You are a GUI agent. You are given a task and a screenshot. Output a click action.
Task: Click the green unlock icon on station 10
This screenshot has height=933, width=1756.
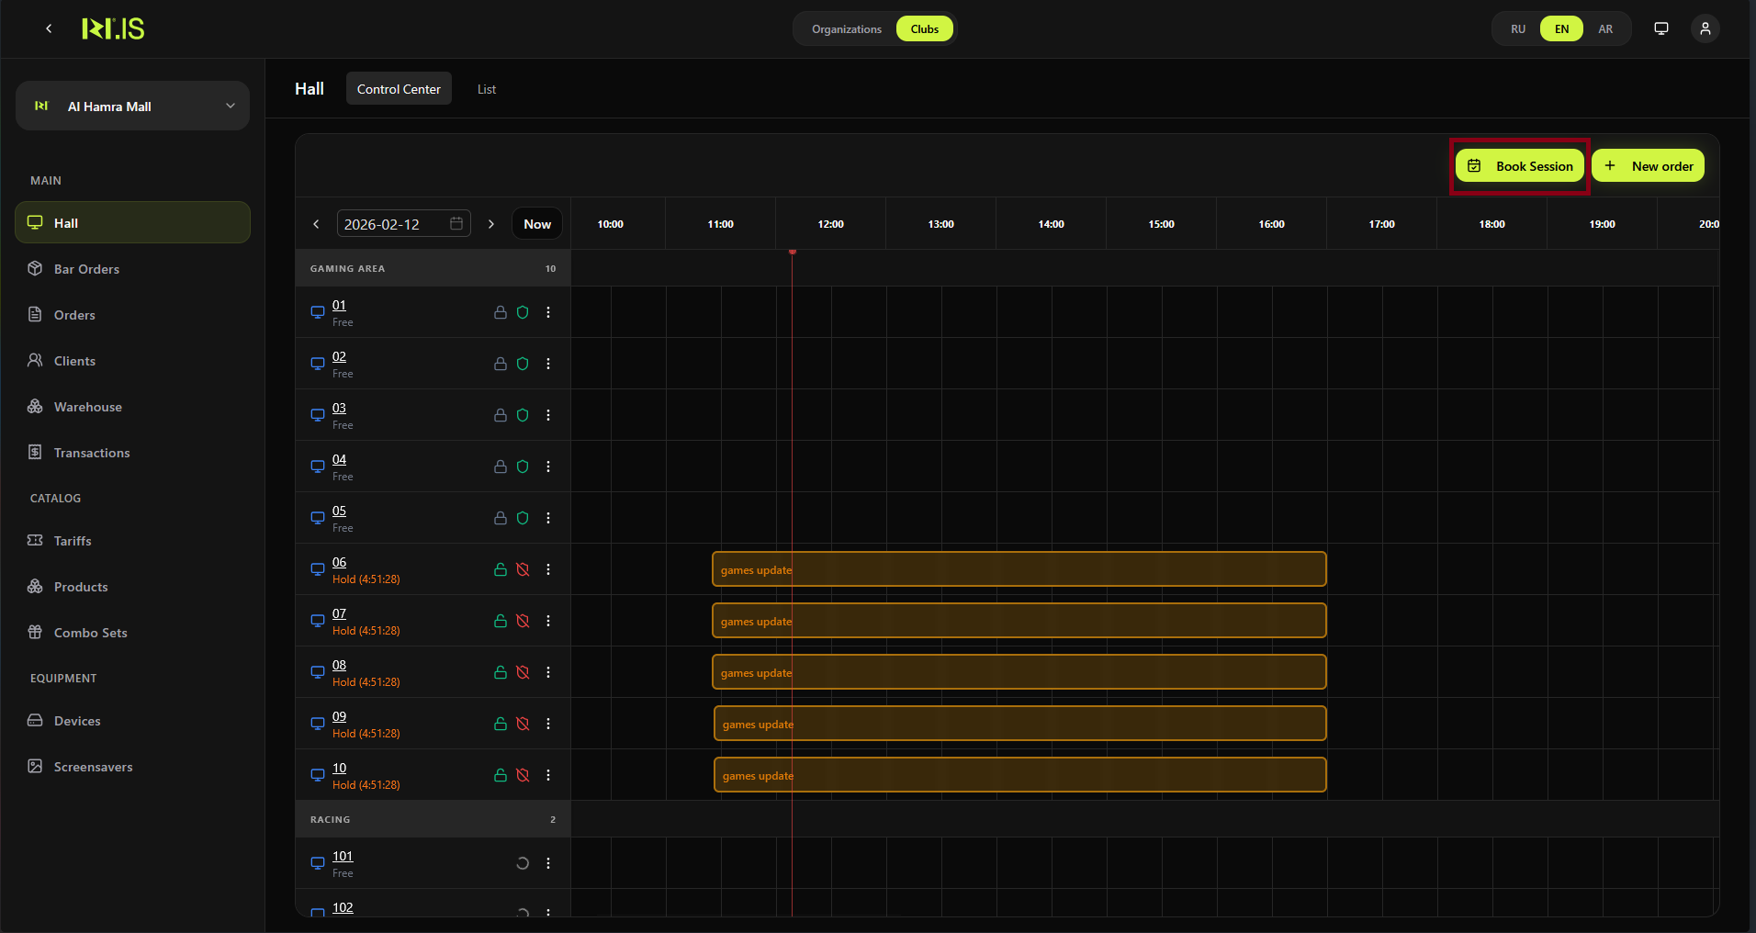coord(501,775)
